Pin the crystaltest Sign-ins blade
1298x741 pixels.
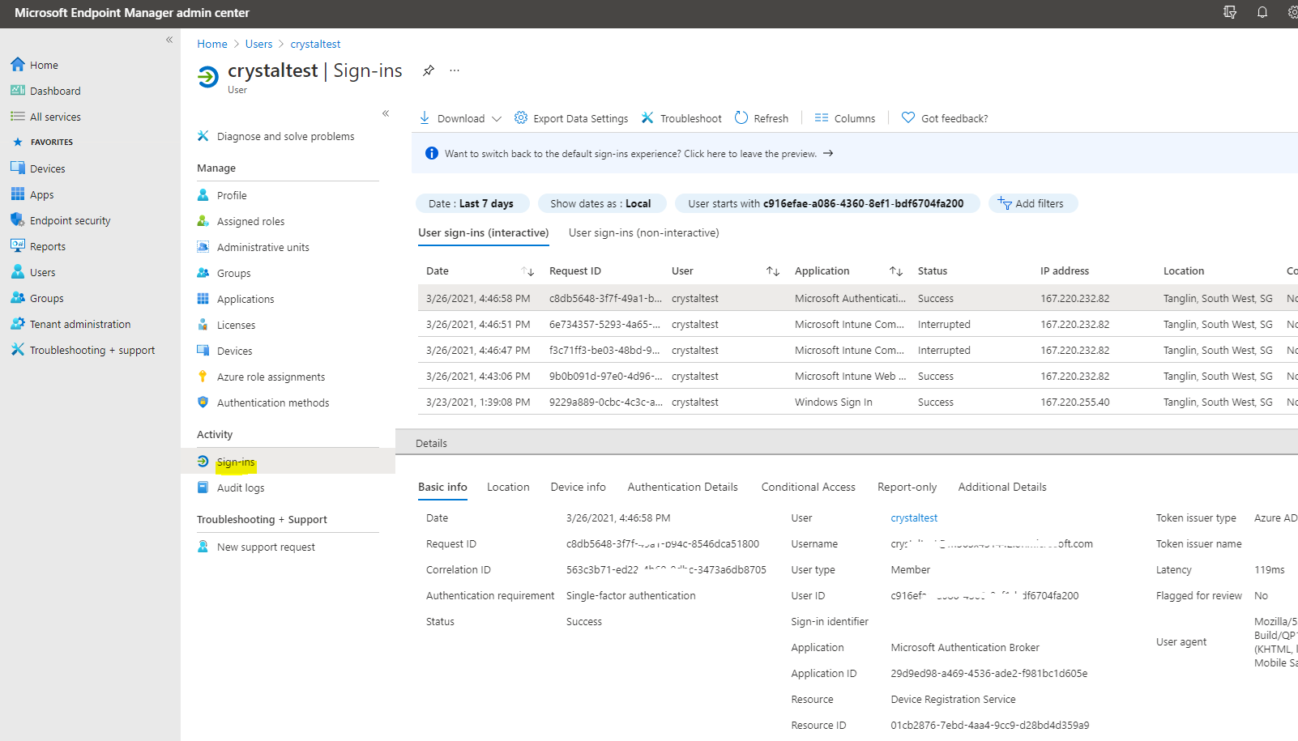pyautogui.click(x=429, y=70)
